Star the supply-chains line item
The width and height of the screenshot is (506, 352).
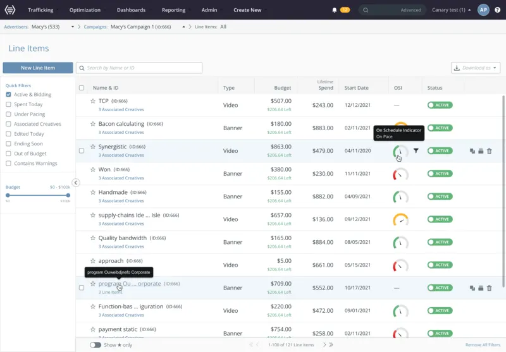pos(93,215)
